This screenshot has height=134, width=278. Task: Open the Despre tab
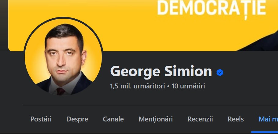(x=77, y=119)
